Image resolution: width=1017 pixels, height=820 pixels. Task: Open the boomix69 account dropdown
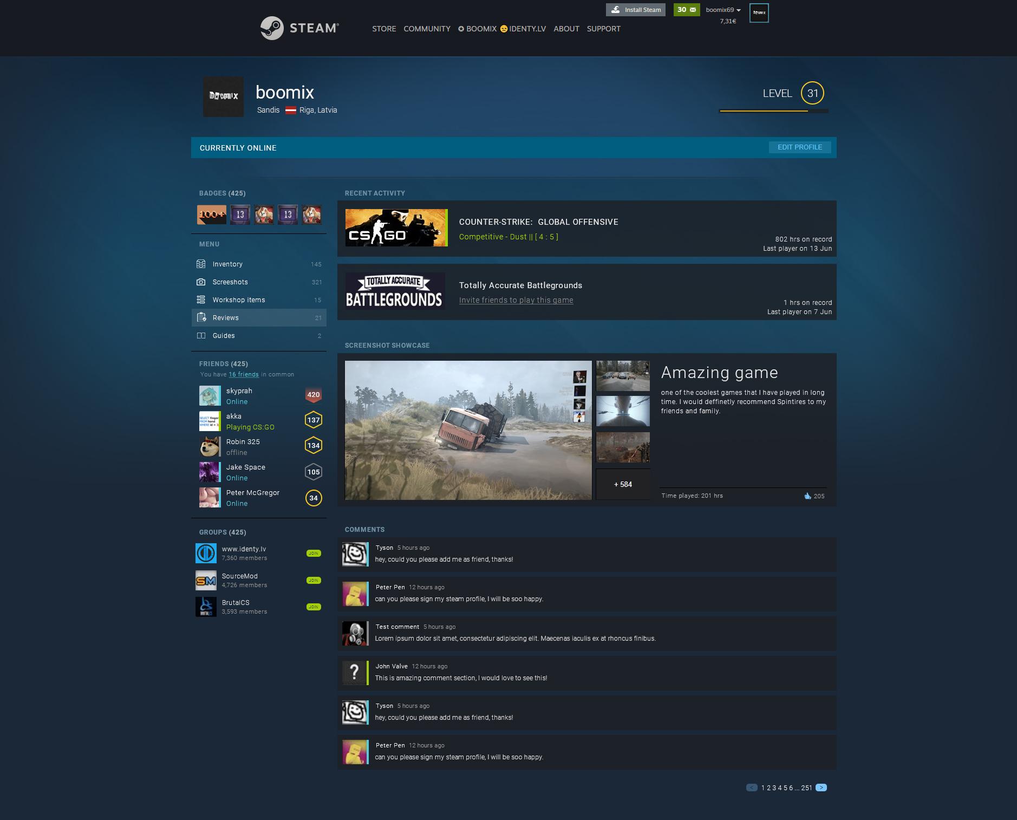tap(723, 10)
